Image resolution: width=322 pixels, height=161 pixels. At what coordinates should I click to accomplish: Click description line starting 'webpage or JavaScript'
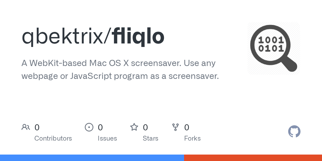tap(120, 76)
